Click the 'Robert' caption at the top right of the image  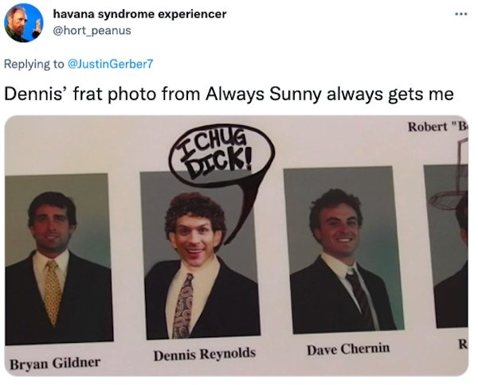point(437,127)
